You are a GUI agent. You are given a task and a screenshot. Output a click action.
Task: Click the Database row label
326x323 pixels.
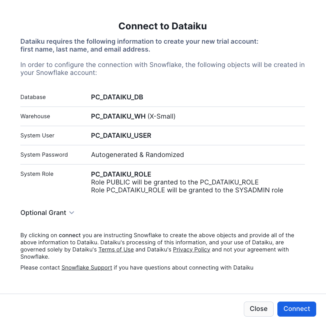(33, 97)
